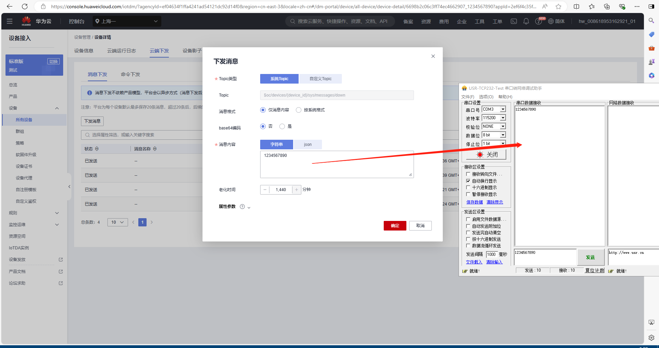659x348 pixels.
Task: Expand the 规则 sidebar section
Action: point(34,213)
